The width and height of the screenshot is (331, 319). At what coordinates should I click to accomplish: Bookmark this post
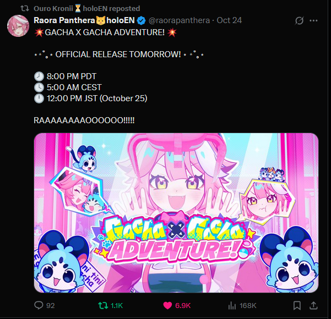pos(297,305)
